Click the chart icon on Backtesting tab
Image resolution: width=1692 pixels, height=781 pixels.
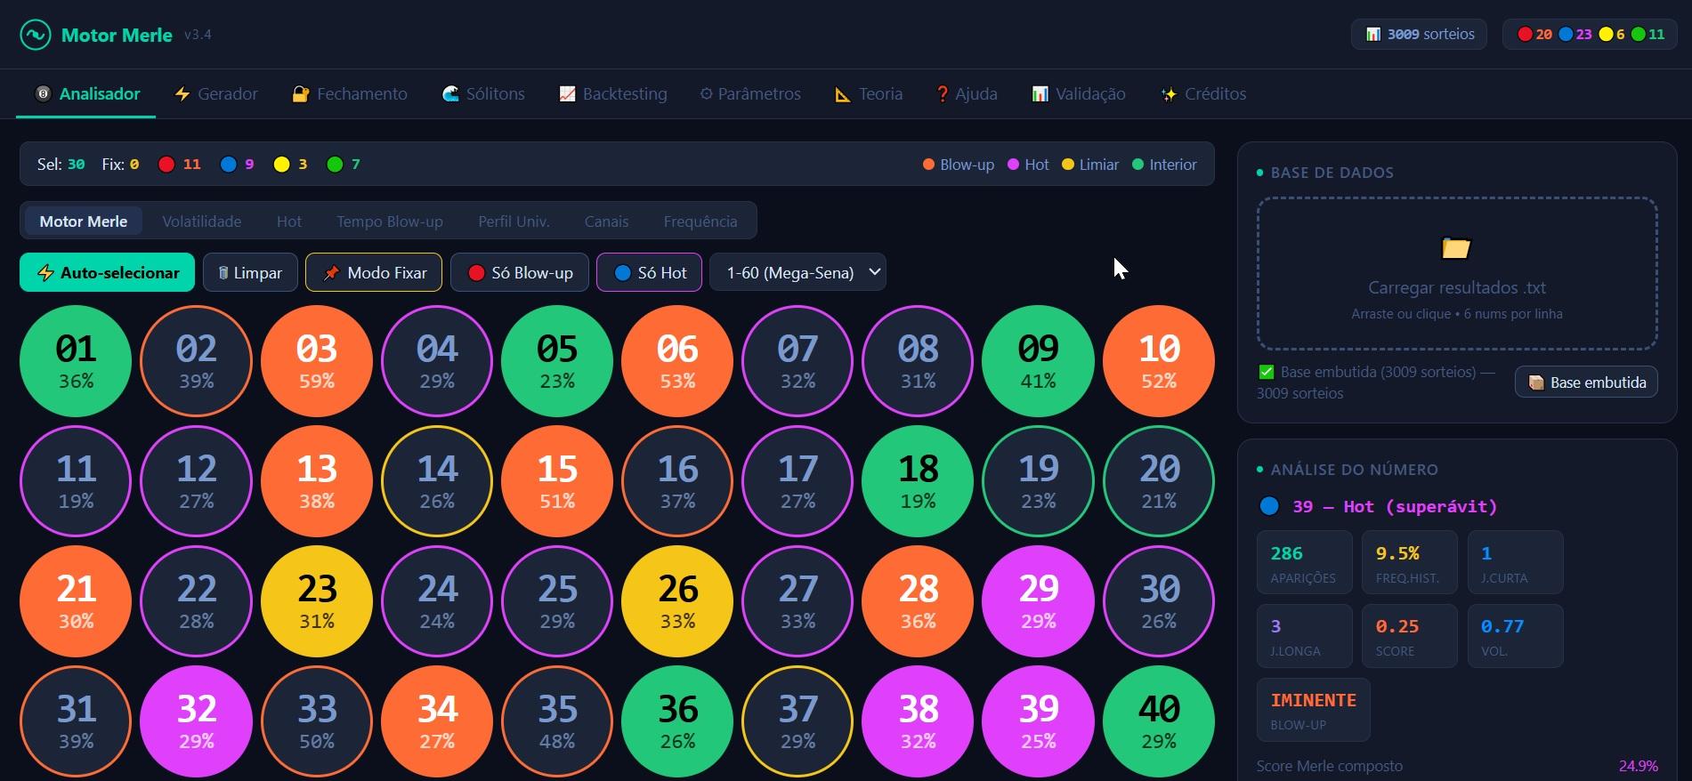point(567,94)
